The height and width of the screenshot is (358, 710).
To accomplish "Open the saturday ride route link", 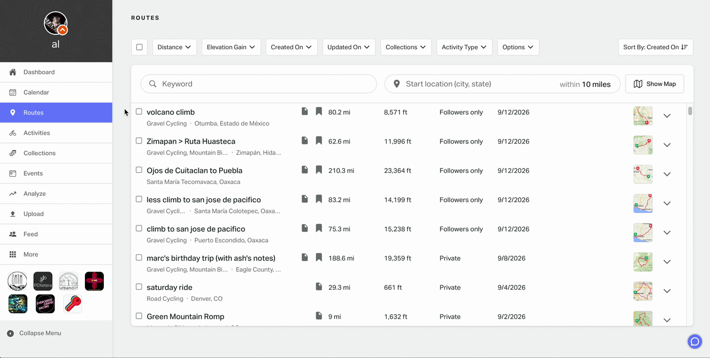I will pos(170,287).
